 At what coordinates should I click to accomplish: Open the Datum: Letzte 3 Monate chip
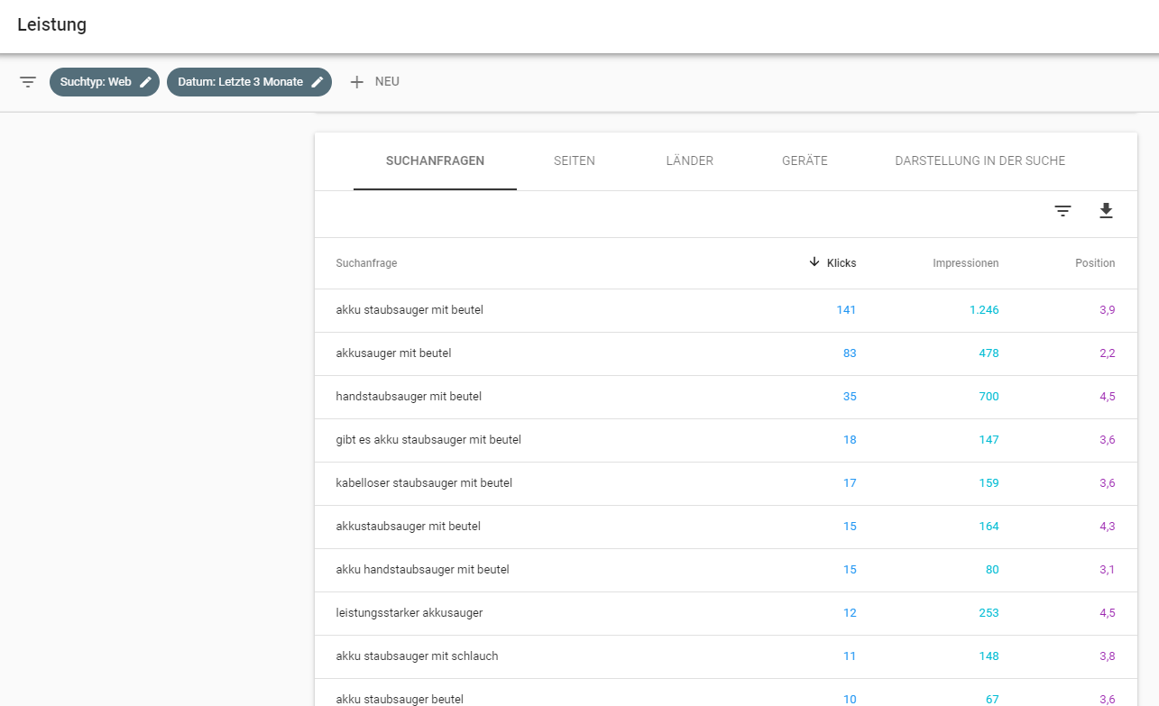pos(240,82)
